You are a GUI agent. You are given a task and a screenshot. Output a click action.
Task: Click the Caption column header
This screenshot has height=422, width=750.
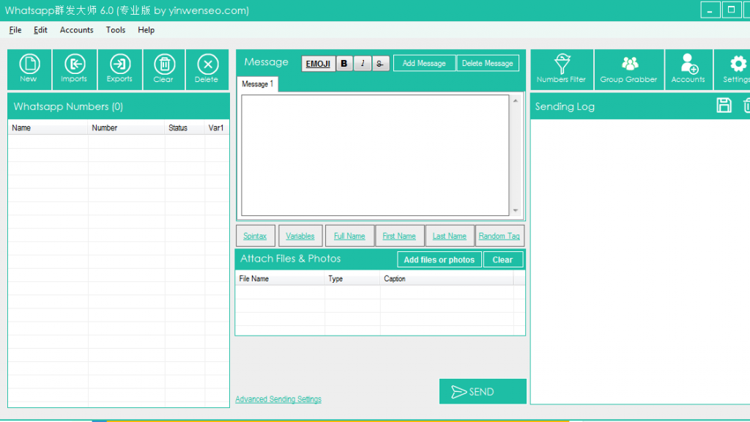tap(447, 278)
